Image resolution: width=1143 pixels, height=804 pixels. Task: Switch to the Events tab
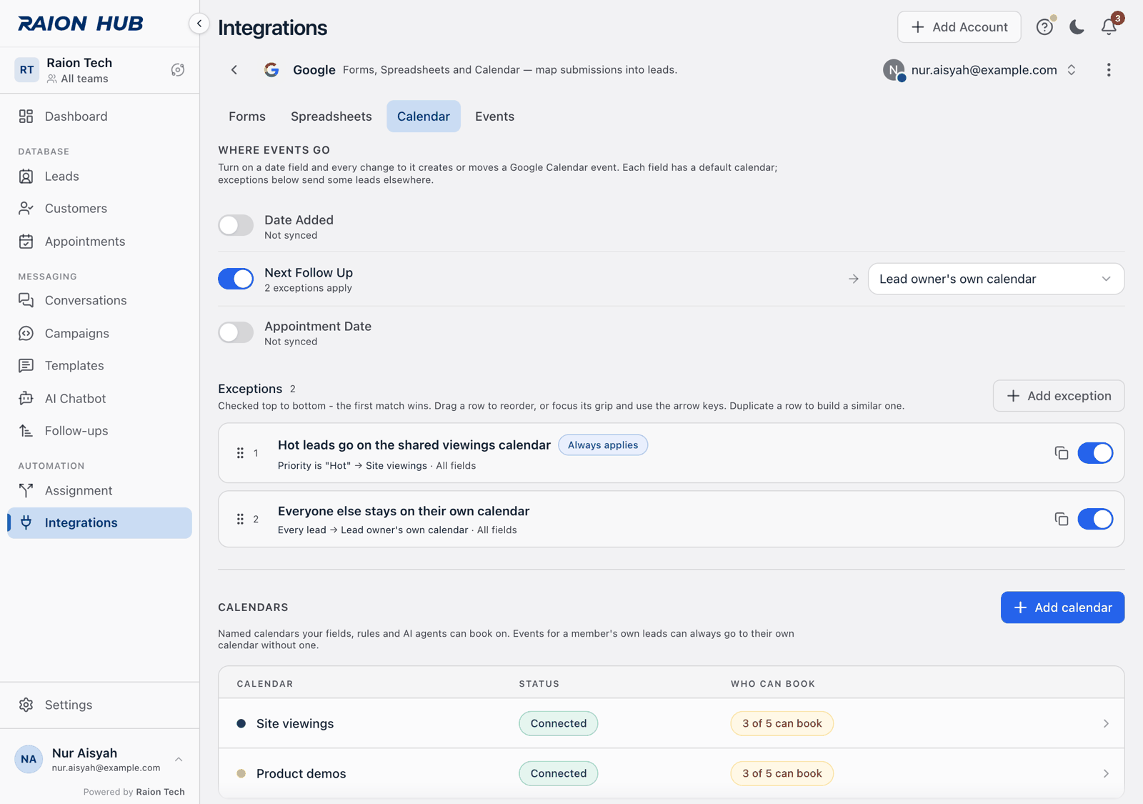pos(494,116)
